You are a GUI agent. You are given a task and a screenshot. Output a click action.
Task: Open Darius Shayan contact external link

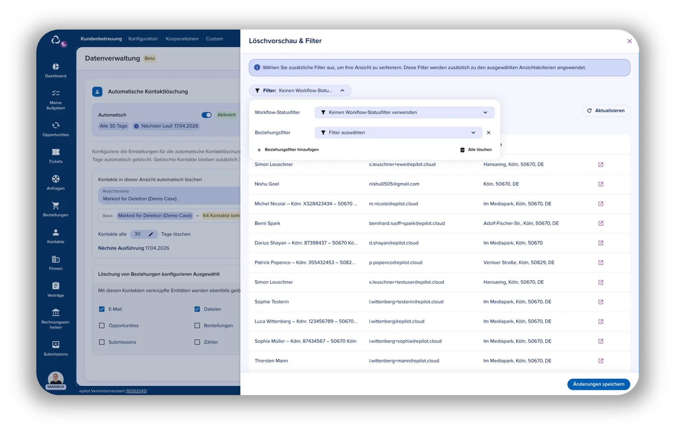coord(601,243)
